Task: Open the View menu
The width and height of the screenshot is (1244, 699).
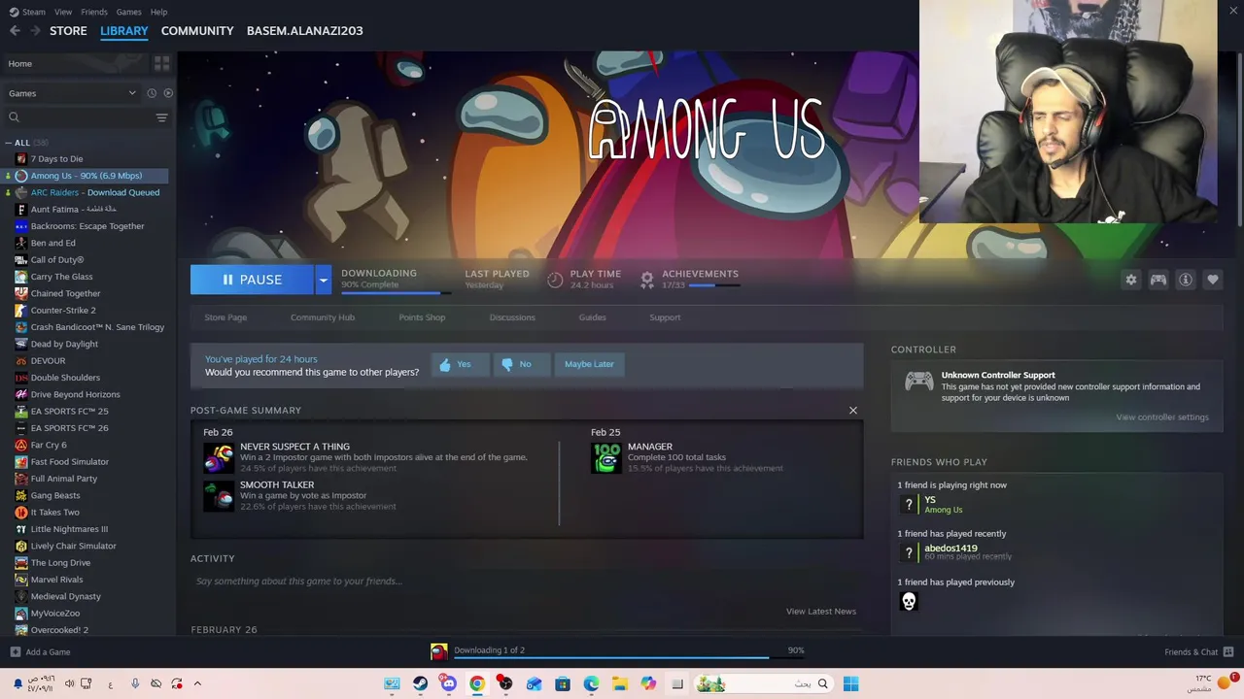Action: (x=63, y=12)
